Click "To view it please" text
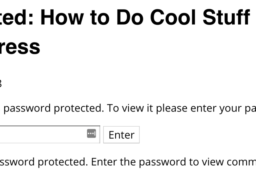256x175 pixels. (147, 108)
